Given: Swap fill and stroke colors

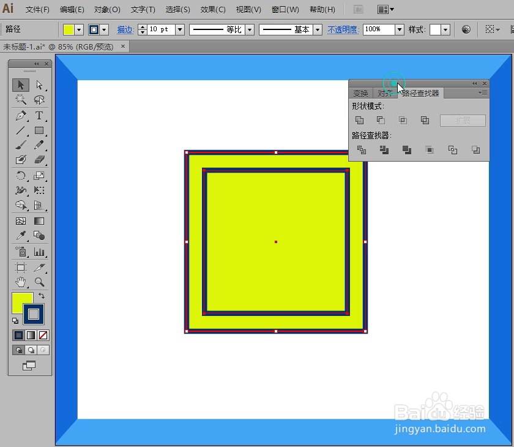Looking at the screenshot, I should pyautogui.click(x=42, y=296).
